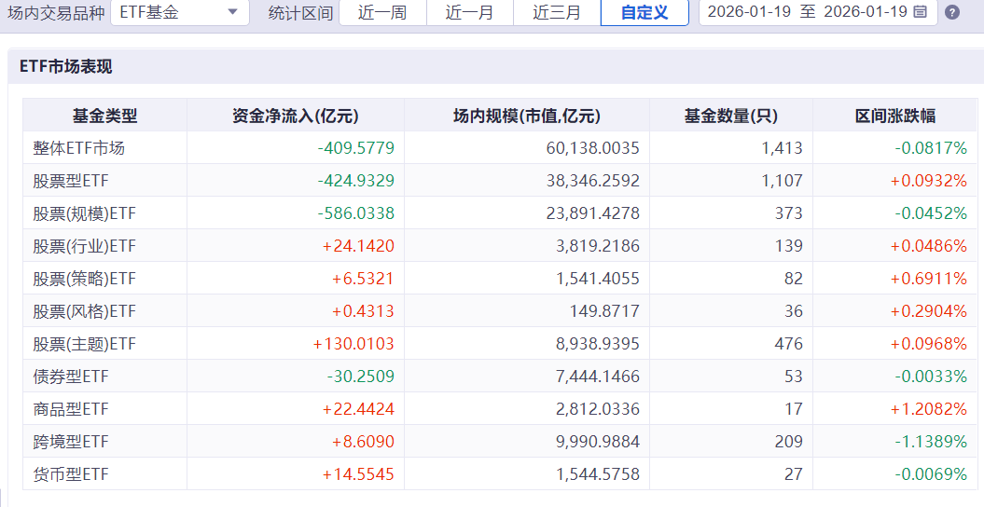The height and width of the screenshot is (507, 984).
Task: Click fund count 476
Action: pyautogui.click(x=789, y=343)
